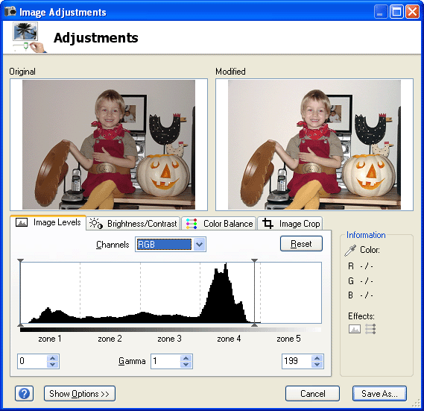The image size is (424, 411).
Task: Open the Brightness/Contrast tab
Action: 133,224
